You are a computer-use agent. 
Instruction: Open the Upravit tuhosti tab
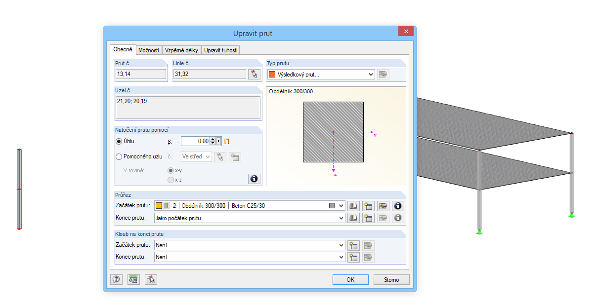pos(221,50)
